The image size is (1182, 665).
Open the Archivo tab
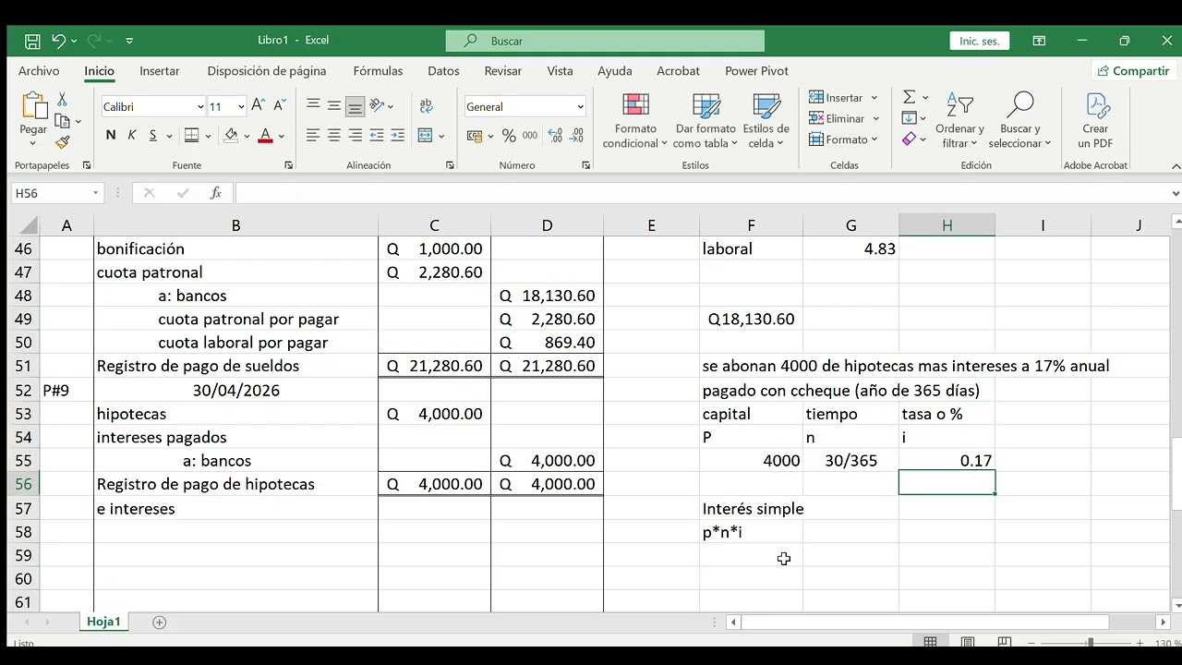coord(39,71)
